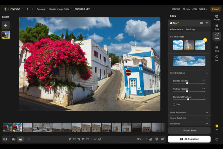
Task: Open the Info panel icon
Action: 217,58
